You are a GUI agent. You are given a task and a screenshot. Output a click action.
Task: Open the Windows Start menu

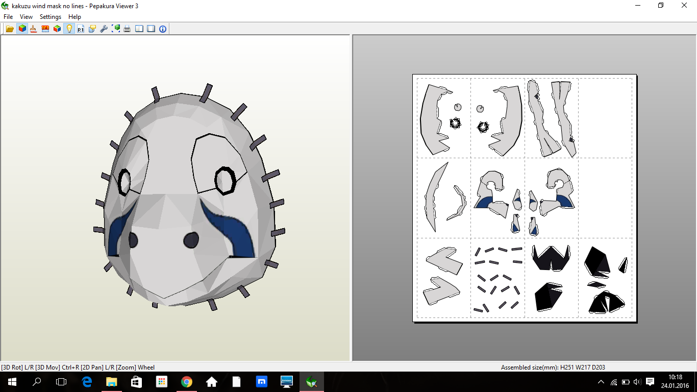(x=12, y=382)
